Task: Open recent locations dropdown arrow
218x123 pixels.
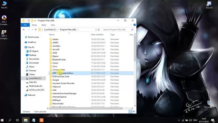Action: click(x=32, y=30)
